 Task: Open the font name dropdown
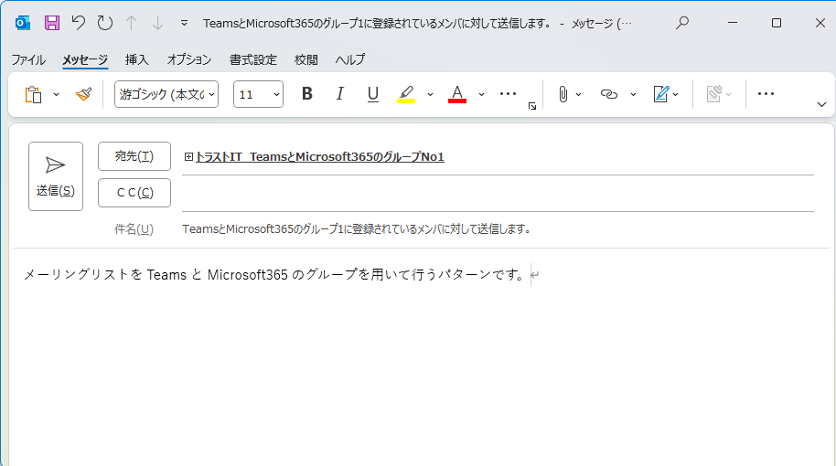(166, 94)
